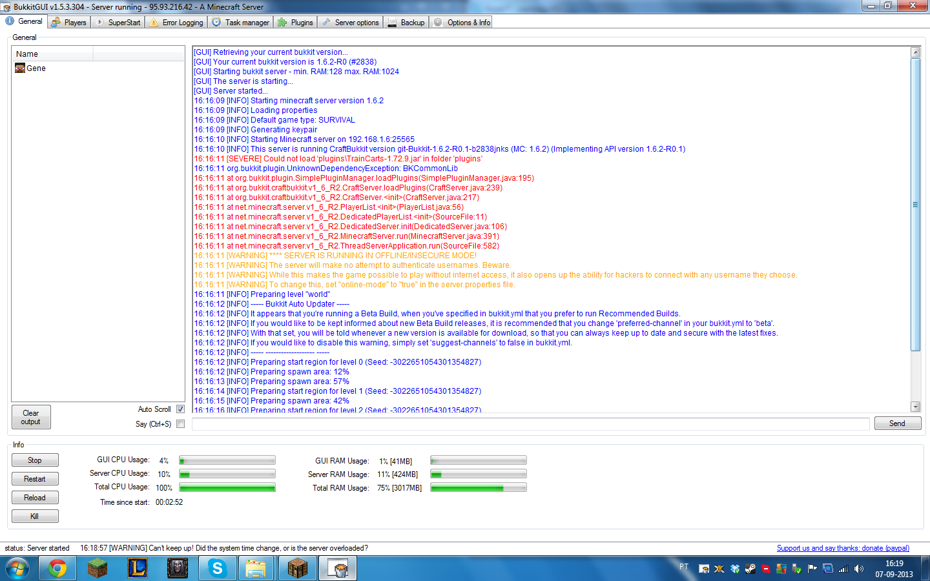This screenshot has height=581, width=930.
Task: Click the SuperStart play arrow icon
Action: coord(98,21)
